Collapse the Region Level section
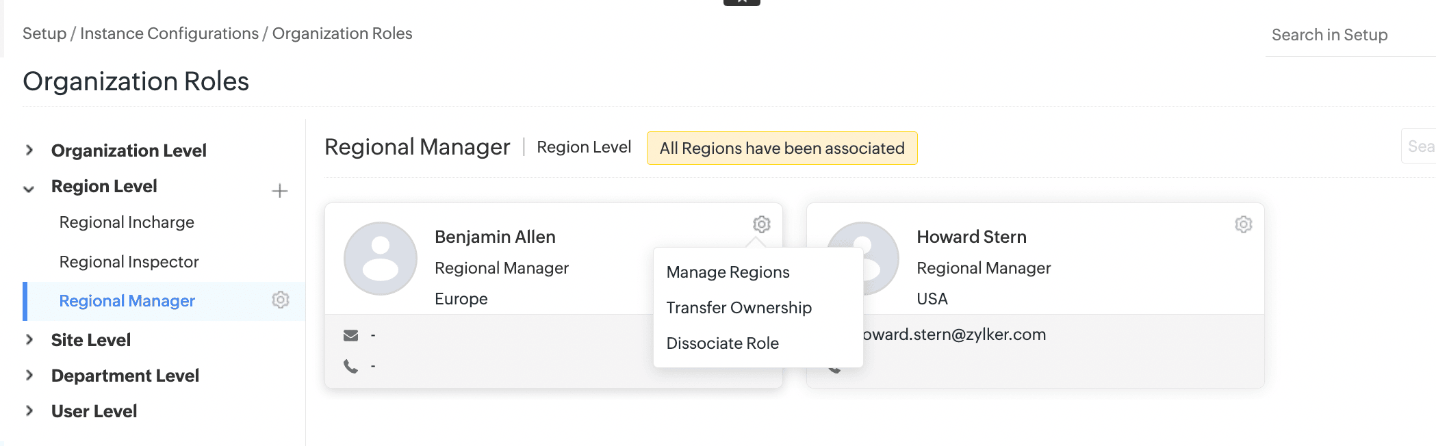 (29, 187)
